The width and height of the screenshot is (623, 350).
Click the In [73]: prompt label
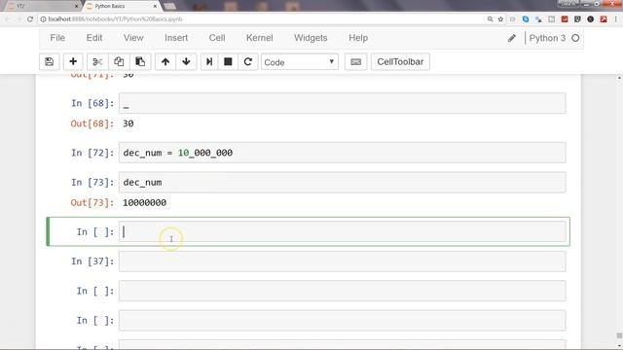coord(92,183)
